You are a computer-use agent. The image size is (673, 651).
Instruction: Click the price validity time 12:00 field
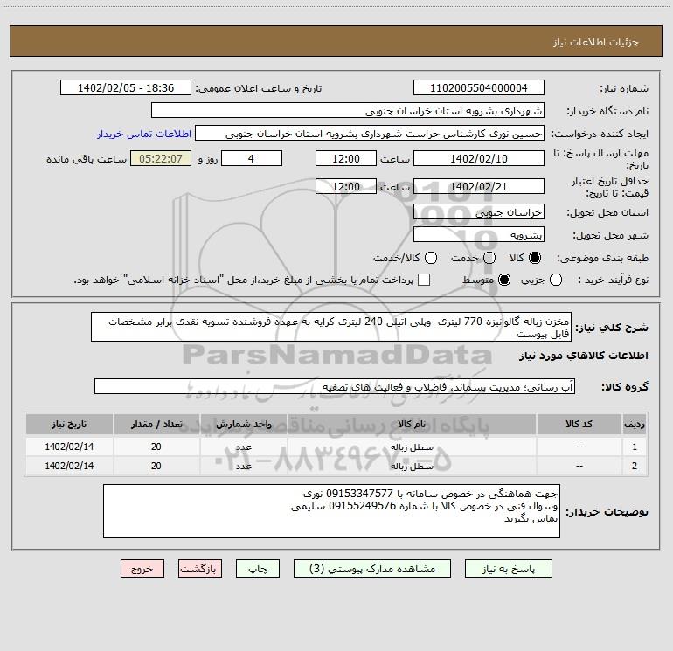pyautogui.click(x=346, y=186)
